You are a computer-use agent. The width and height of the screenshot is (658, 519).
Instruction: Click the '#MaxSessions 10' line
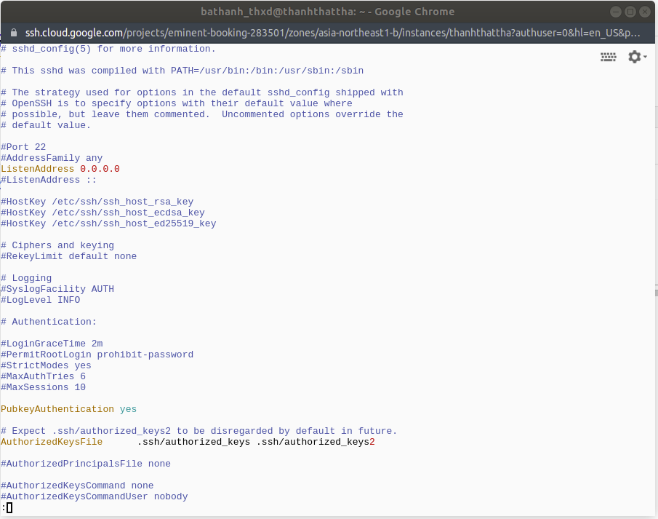coord(43,387)
